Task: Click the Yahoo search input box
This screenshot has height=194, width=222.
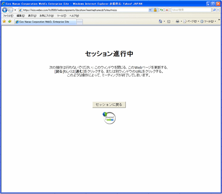Action: (x=191, y=10)
